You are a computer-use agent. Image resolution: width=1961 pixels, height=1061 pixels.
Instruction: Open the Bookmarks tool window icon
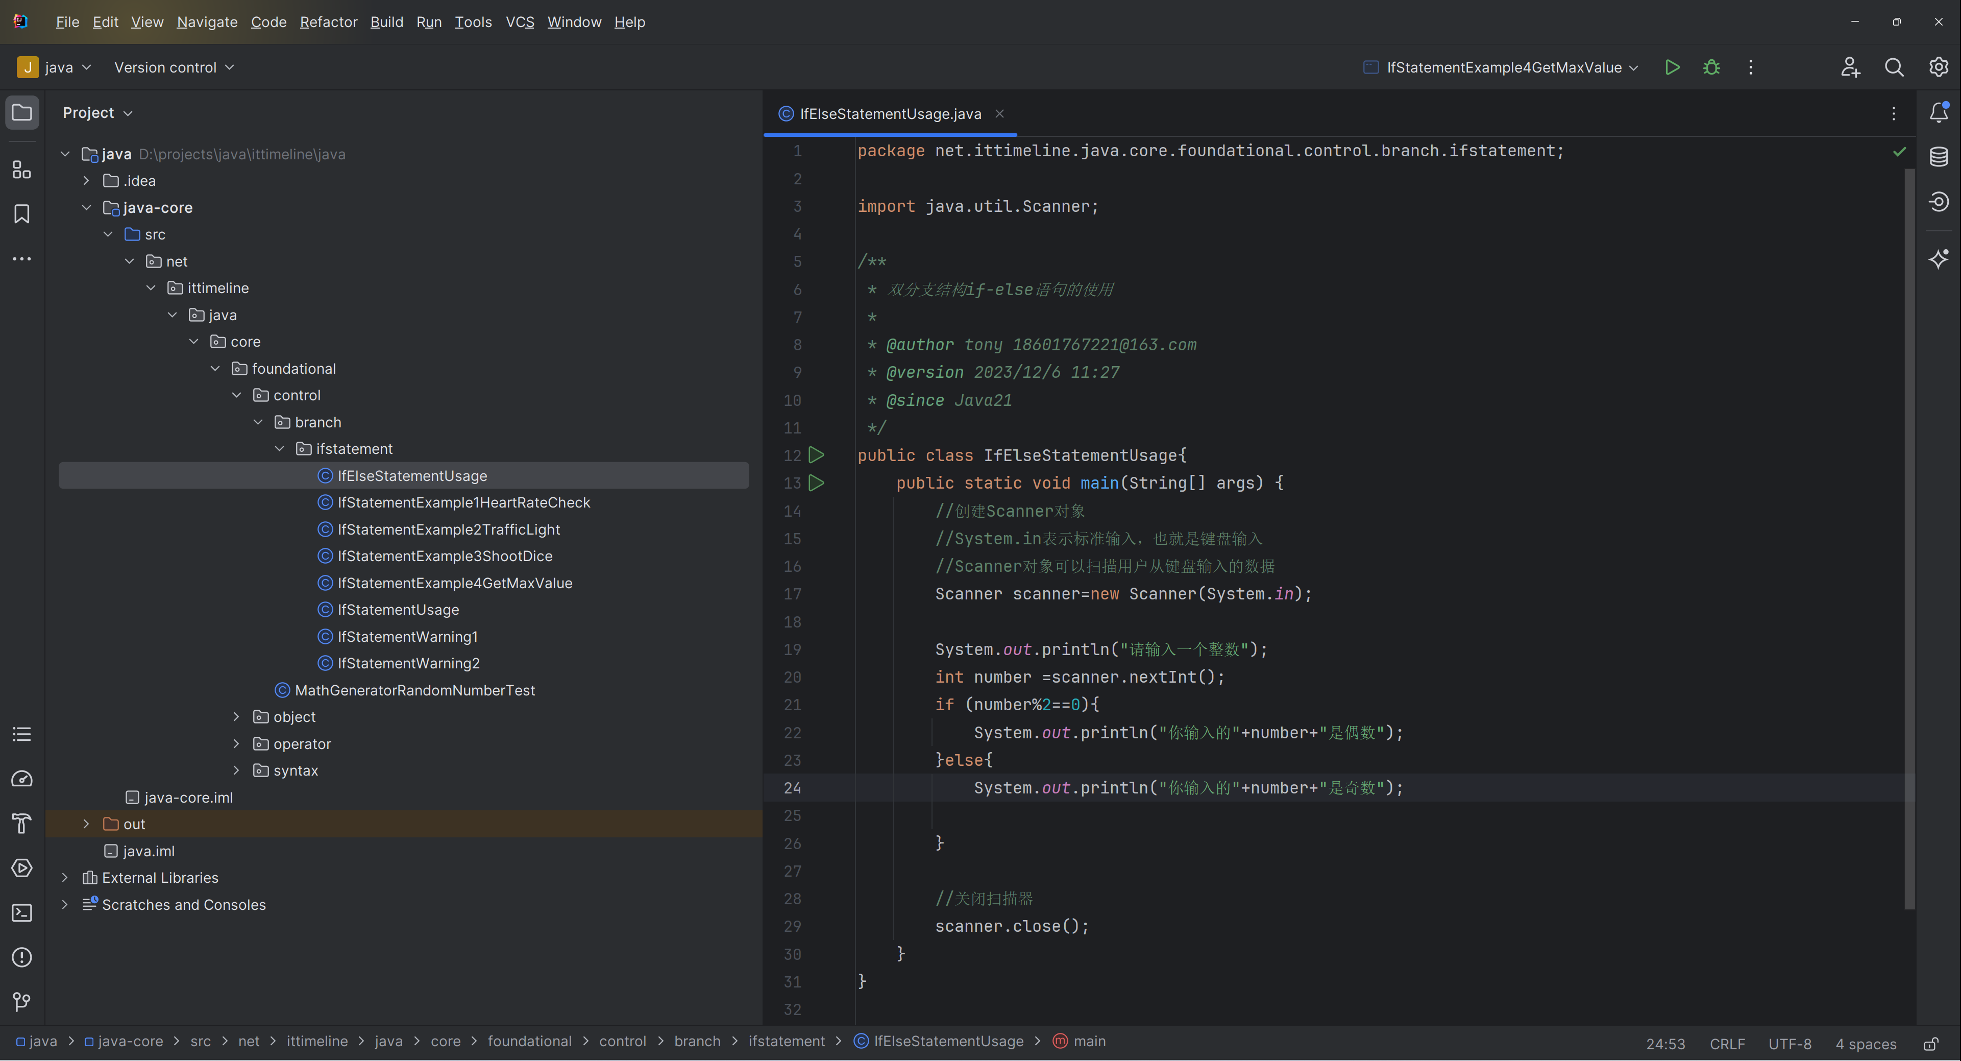(22, 214)
